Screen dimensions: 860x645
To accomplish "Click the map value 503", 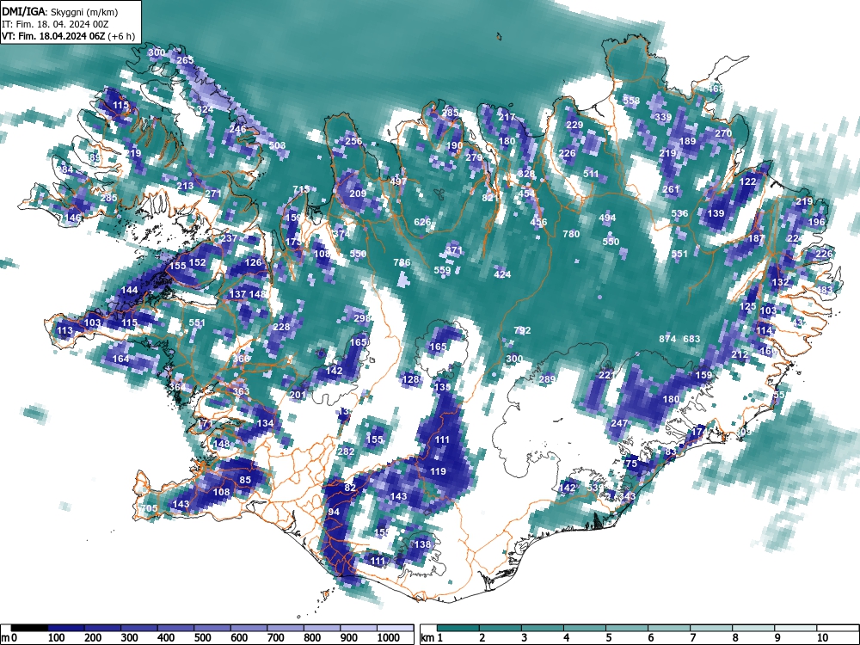I will click(277, 145).
